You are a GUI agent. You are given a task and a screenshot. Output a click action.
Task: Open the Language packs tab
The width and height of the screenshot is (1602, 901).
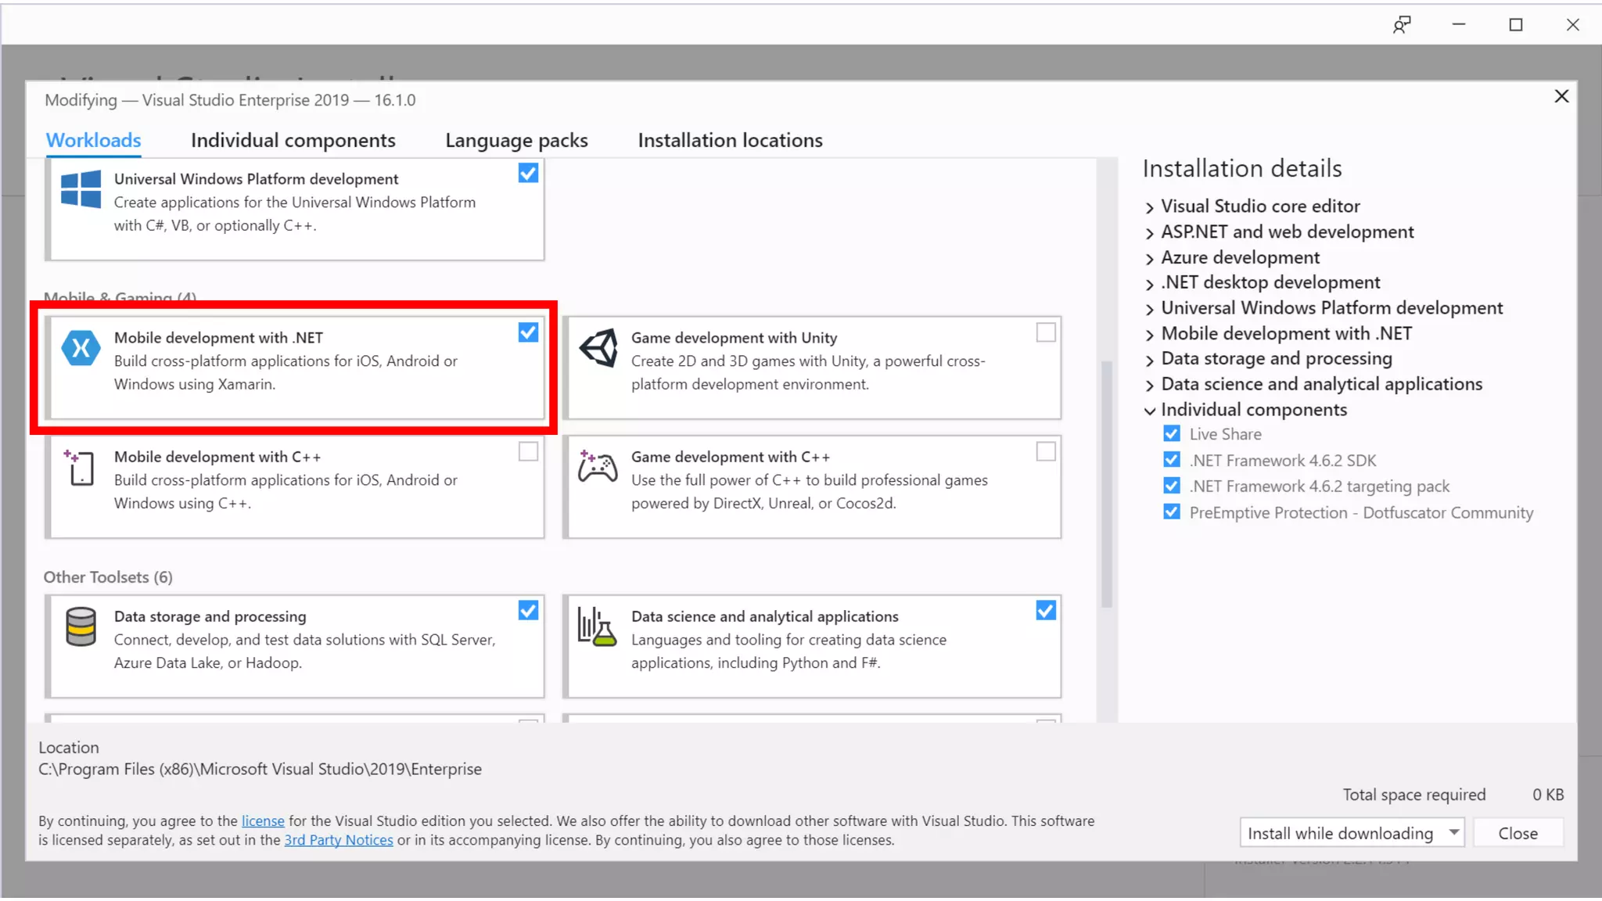pos(516,141)
